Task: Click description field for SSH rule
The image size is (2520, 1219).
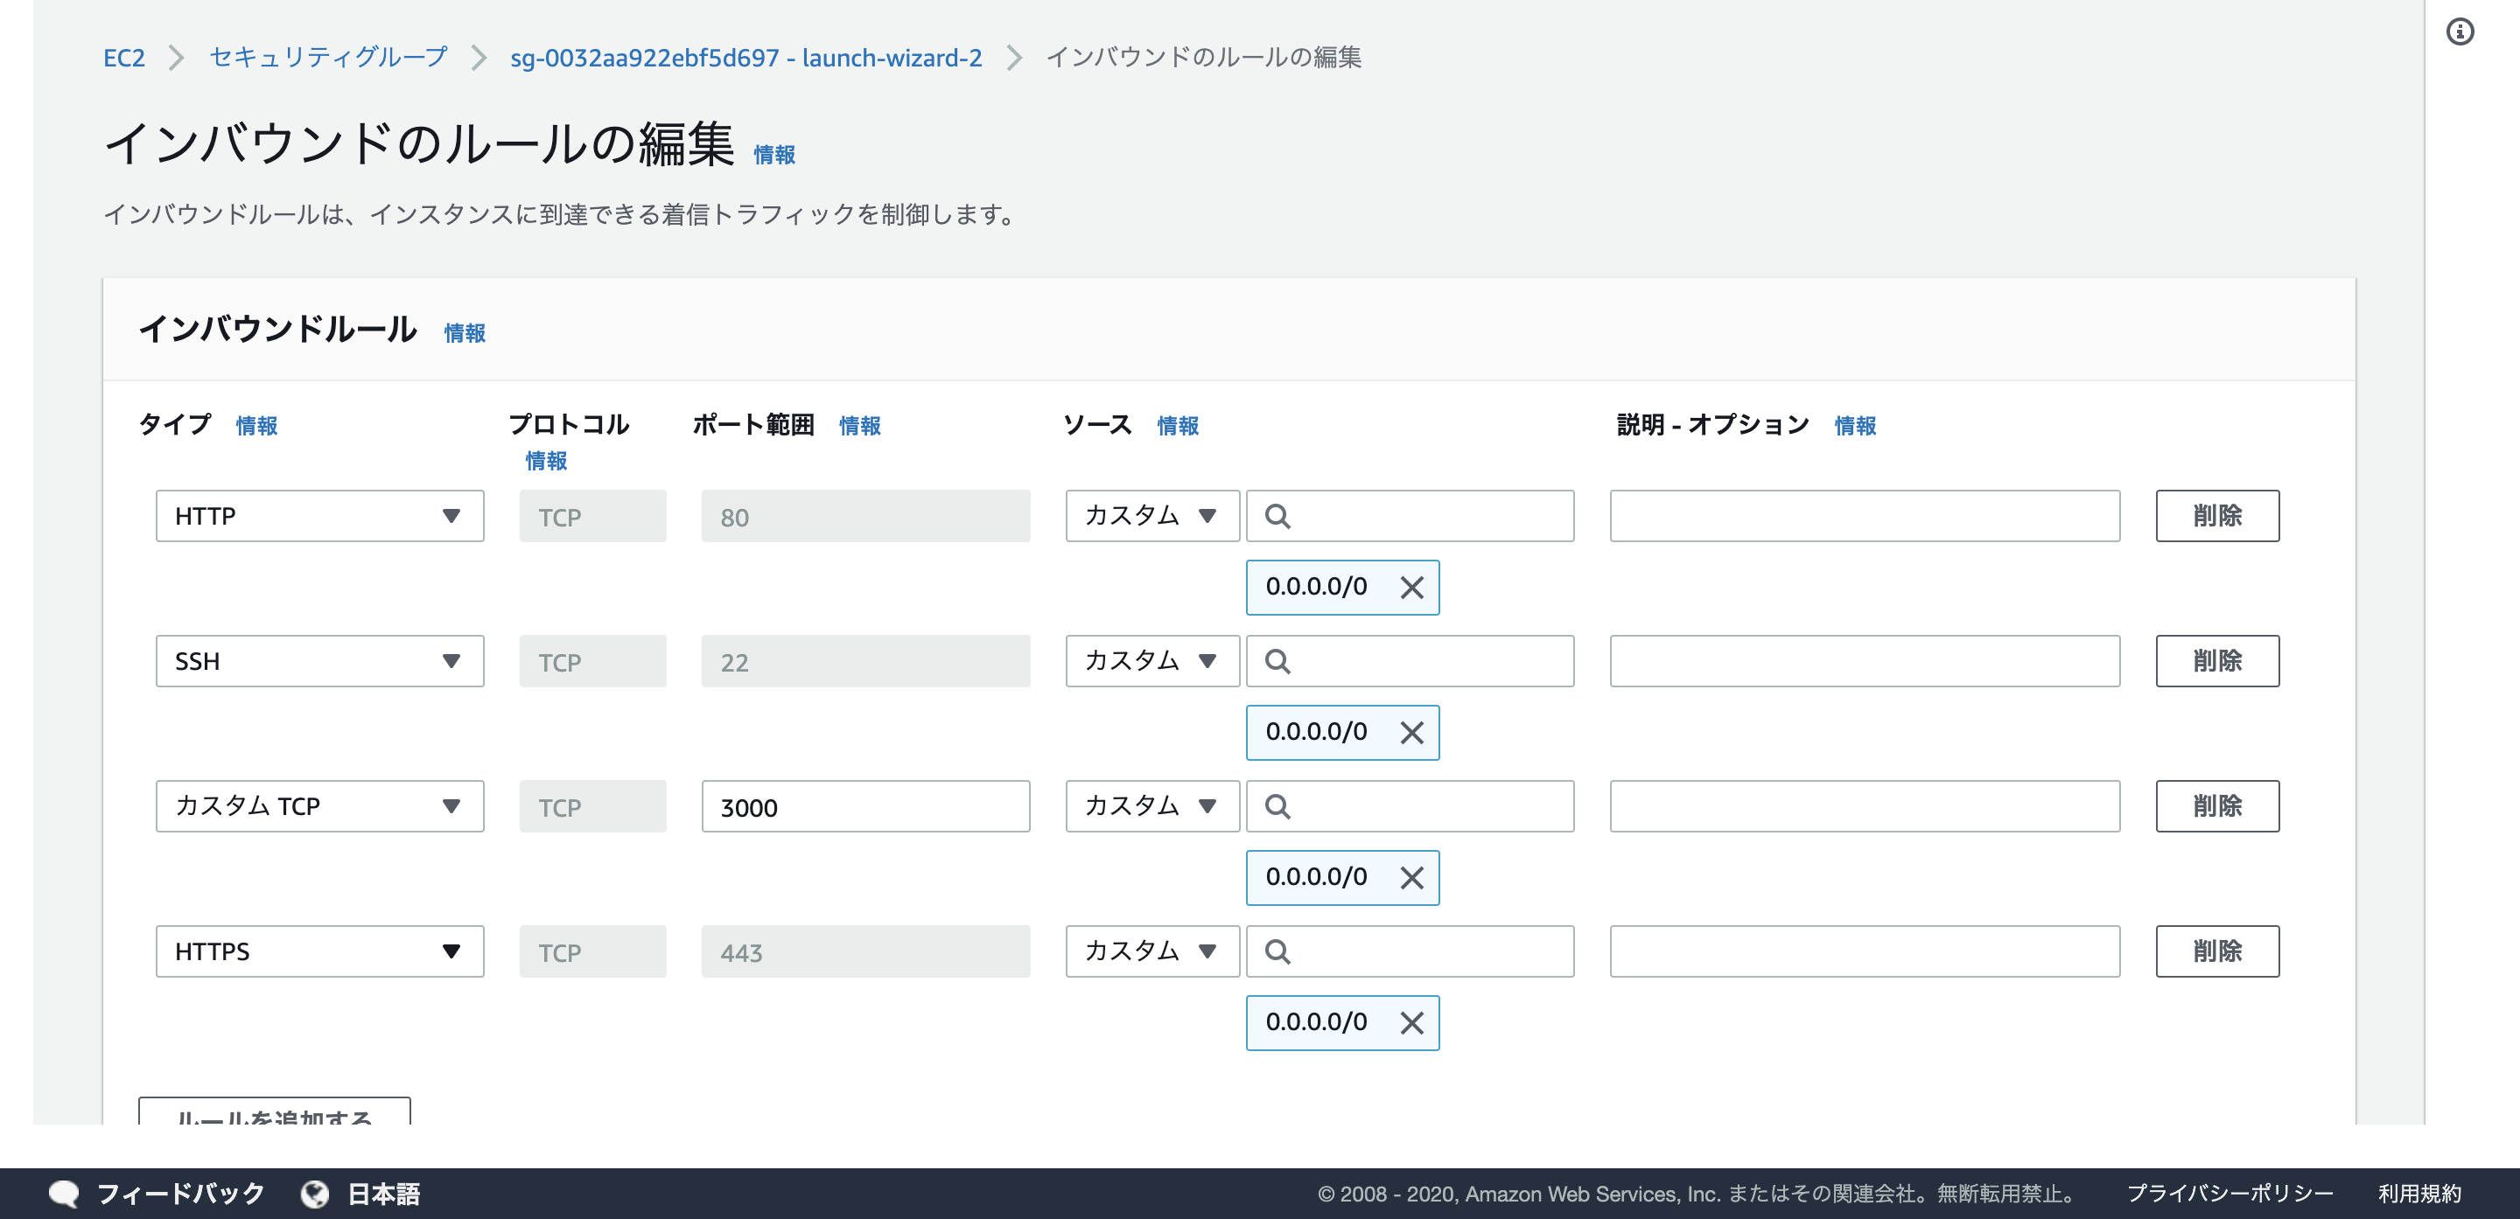Action: pos(1865,662)
